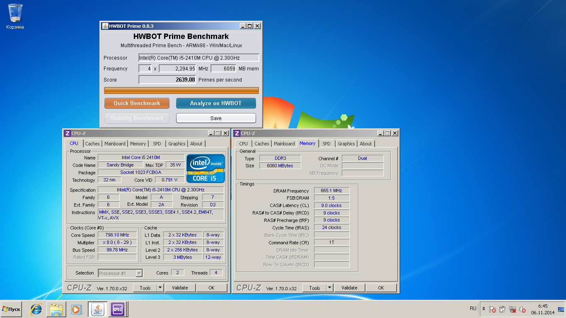The width and height of the screenshot is (566, 318).
Task: Click the orange benchmark progress bar
Action: (181, 90)
